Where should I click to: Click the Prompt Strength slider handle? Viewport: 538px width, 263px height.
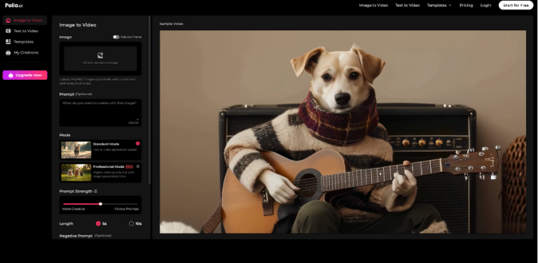(101, 204)
